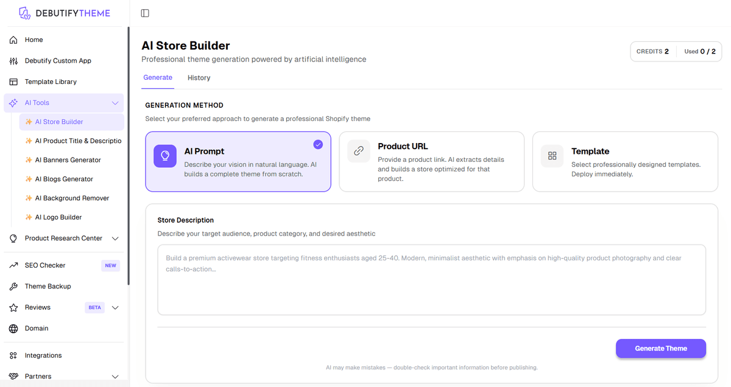The width and height of the screenshot is (731, 387).
Task: Open the Domain page
Action: (63, 329)
